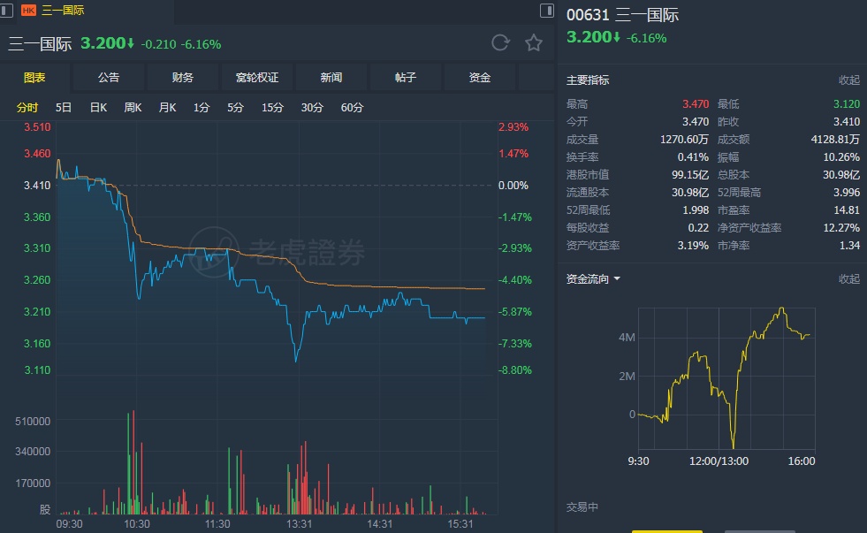Select the 15分 chart interval

[272, 108]
